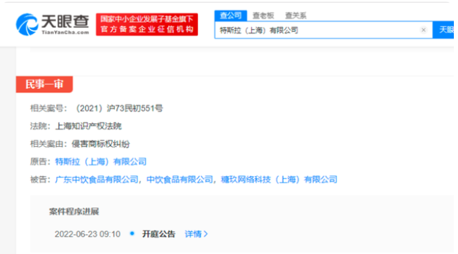Select cause text 侵害商标权纠纷

click(100, 144)
